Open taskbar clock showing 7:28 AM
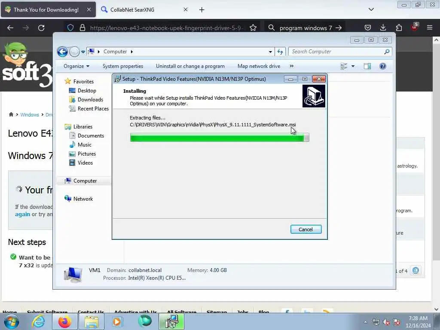440x330 pixels. (418, 322)
